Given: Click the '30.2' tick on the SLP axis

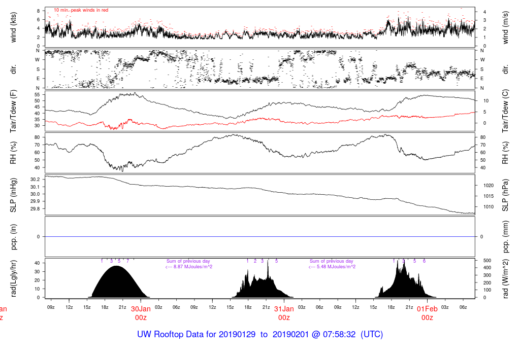Looking at the screenshot, I should tap(35, 180).
